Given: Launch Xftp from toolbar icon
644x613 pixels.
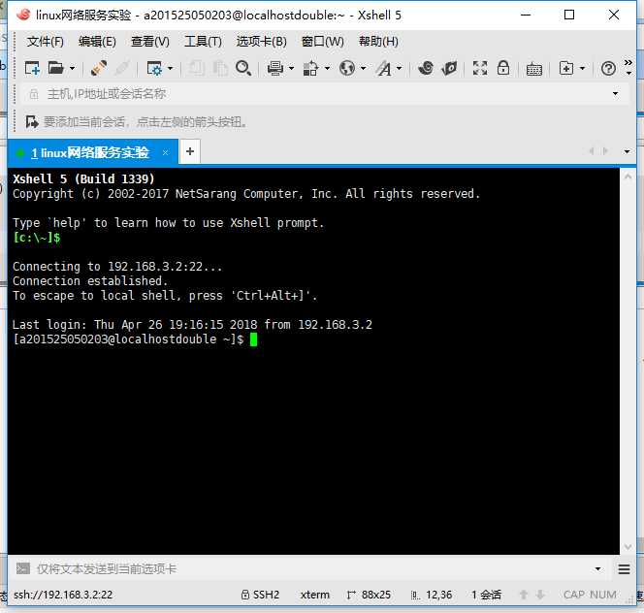Looking at the screenshot, I should (x=426, y=68).
